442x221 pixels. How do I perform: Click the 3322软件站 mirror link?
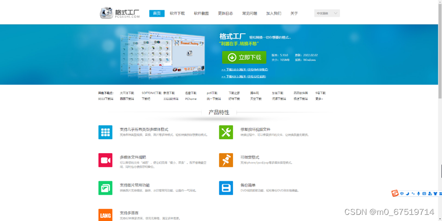point(171,99)
